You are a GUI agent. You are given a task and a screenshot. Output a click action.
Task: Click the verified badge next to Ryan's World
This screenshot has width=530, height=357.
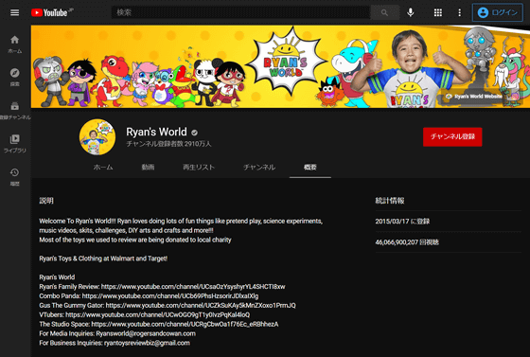194,133
